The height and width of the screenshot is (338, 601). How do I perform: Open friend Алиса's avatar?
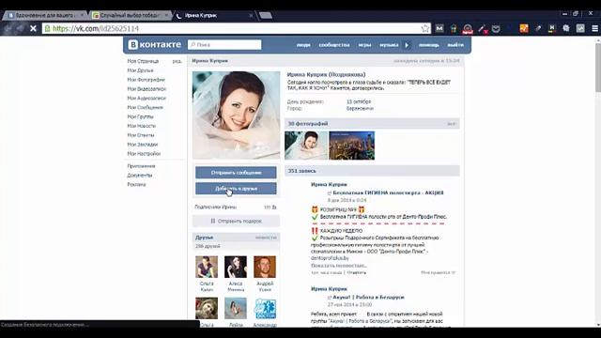coord(236,267)
